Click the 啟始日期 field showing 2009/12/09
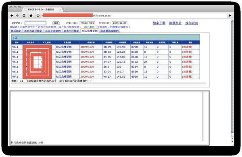This screenshot has width=242, height=157. click(x=87, y=23)
